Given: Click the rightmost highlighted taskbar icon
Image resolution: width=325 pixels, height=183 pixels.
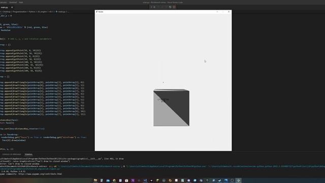Looking at the screenshot, I should (x=238, y=180).
